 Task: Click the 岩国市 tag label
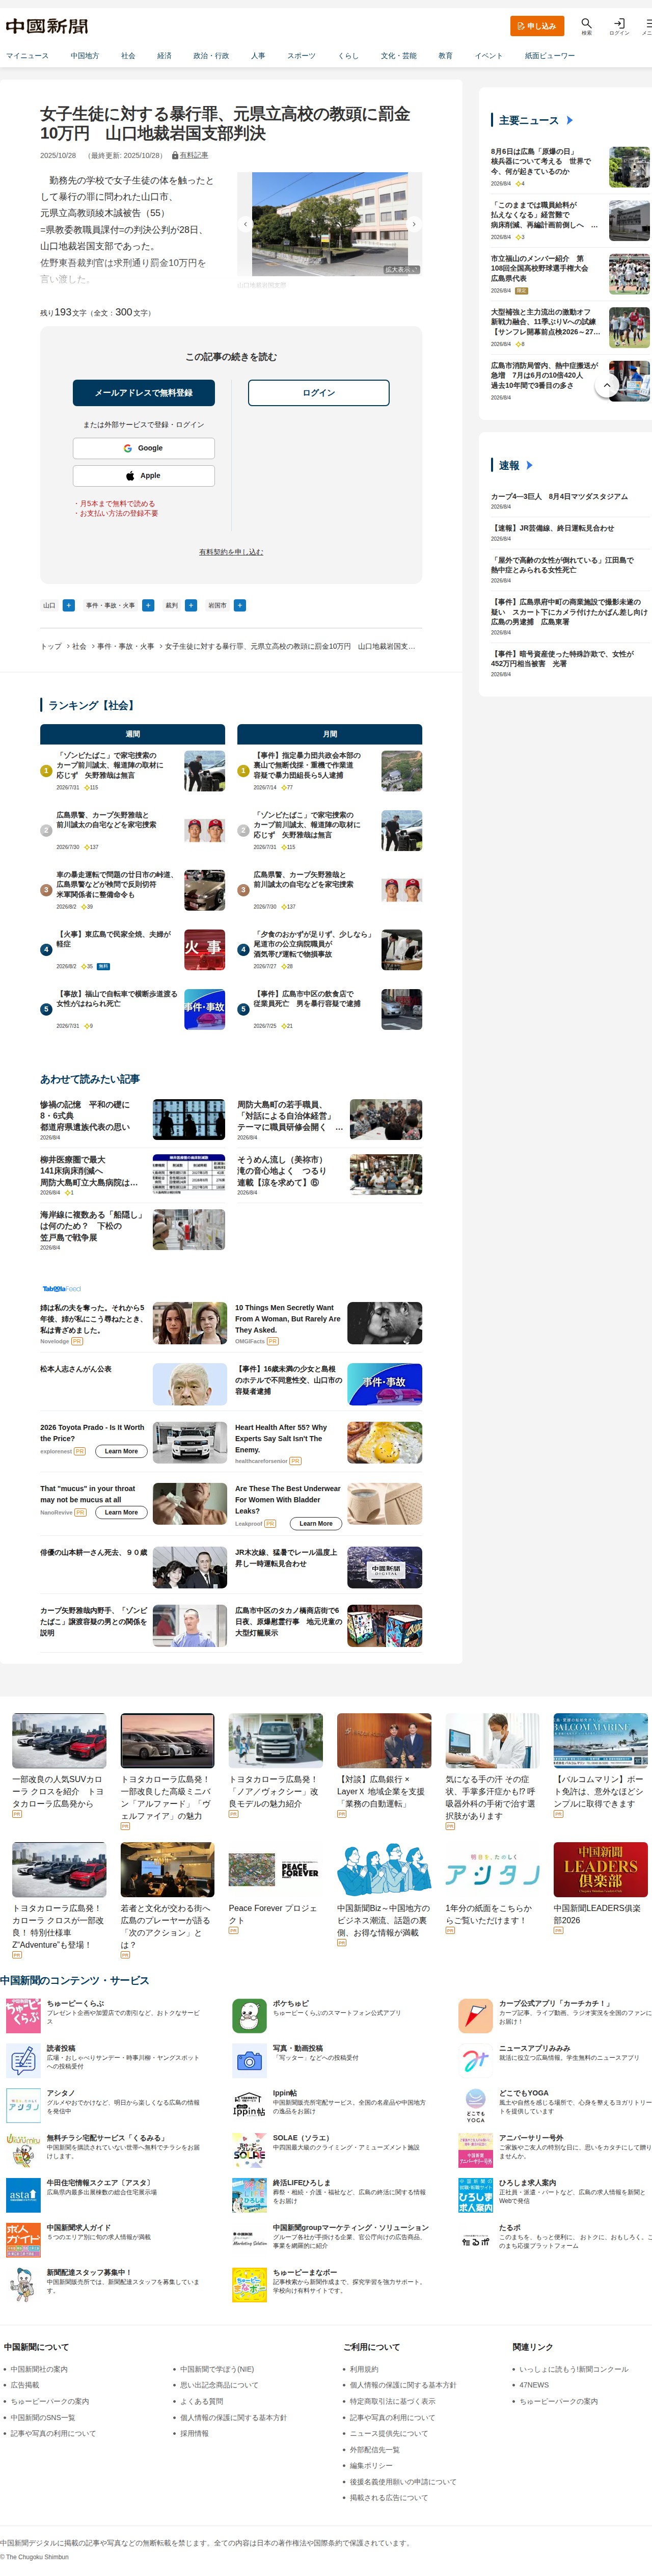[217, 606]
